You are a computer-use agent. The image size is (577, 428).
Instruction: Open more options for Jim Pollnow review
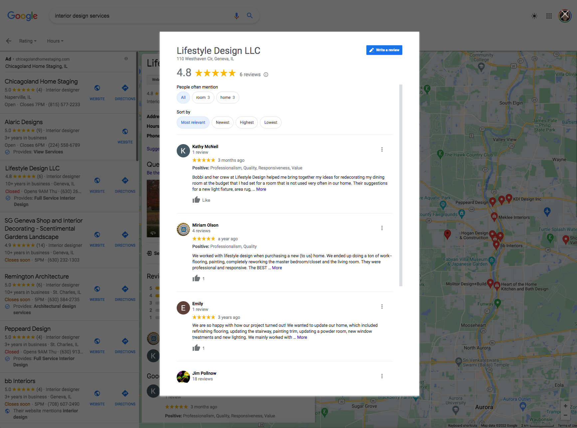tap(382, 376)
